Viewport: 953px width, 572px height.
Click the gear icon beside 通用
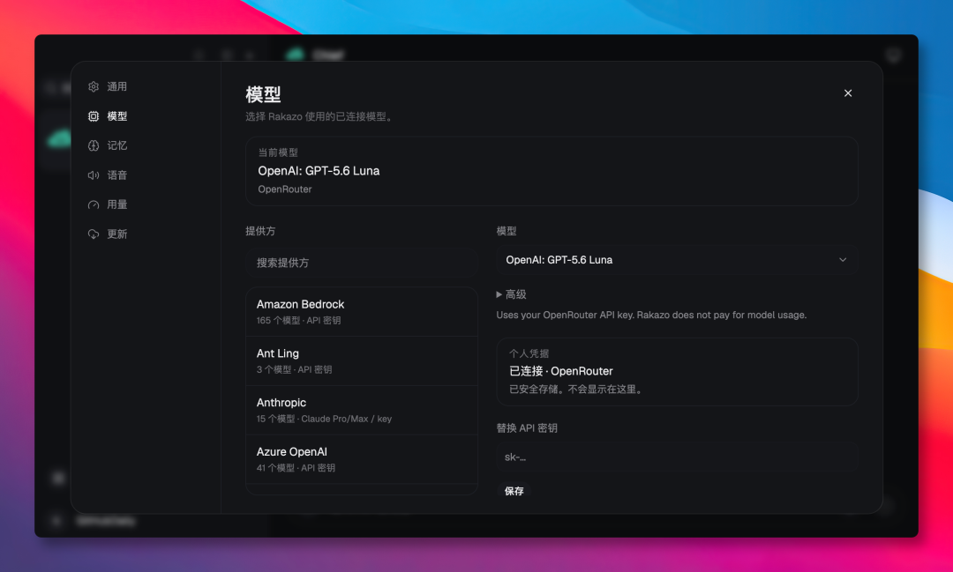pos(94,87)
